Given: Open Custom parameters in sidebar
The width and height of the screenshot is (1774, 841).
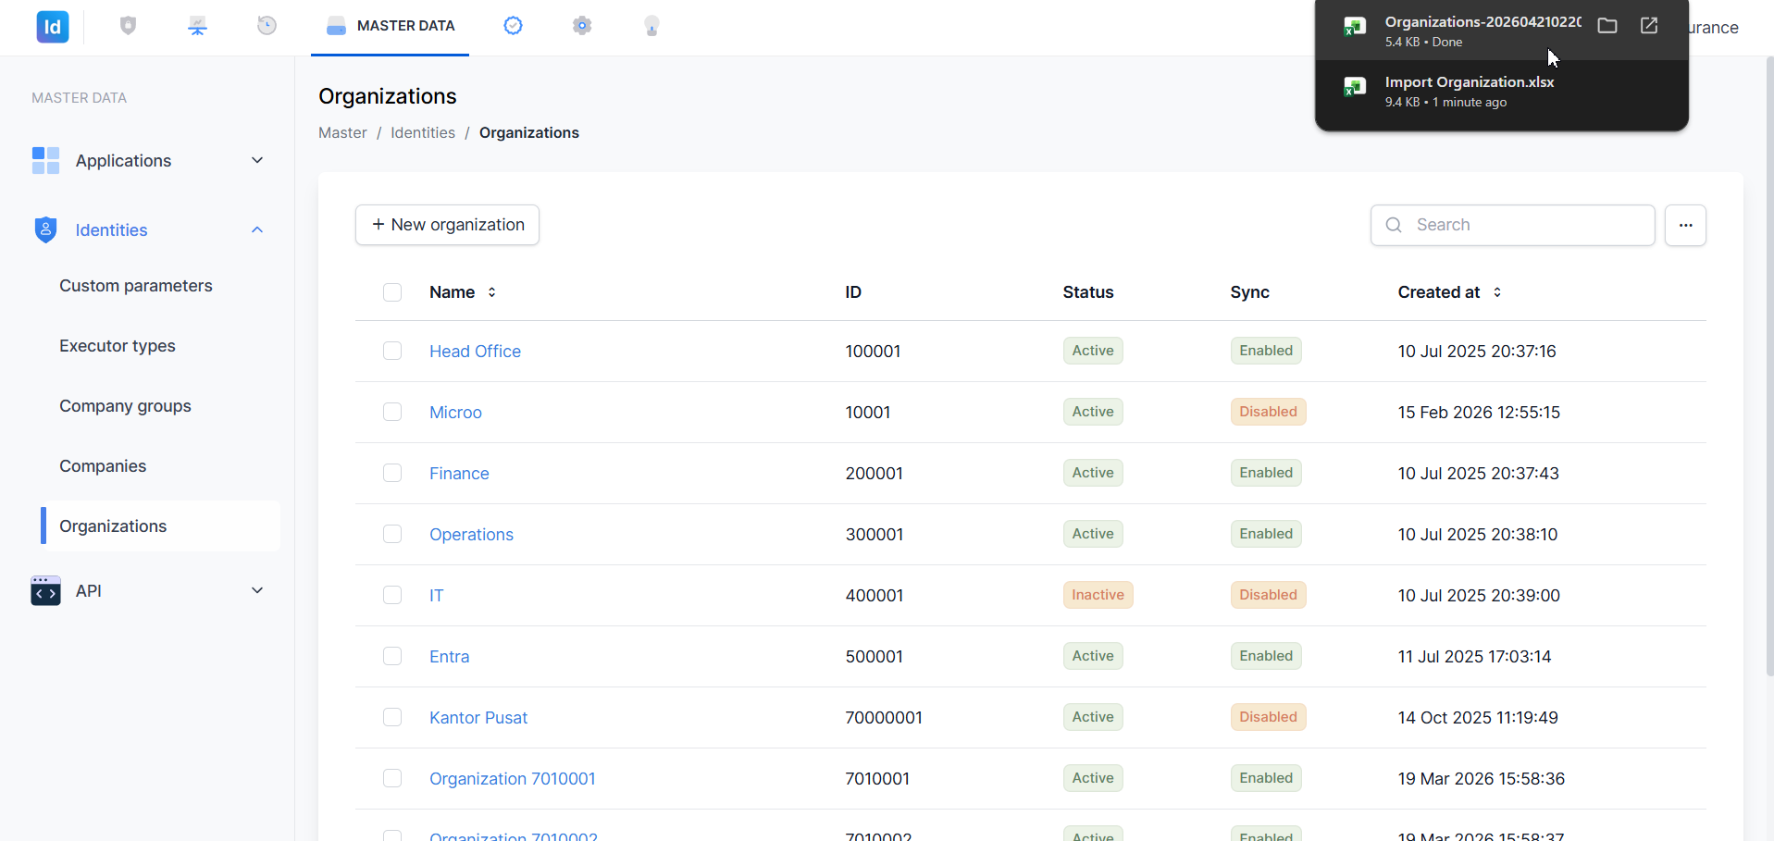Looking at the screenshot, I should 136,286.
